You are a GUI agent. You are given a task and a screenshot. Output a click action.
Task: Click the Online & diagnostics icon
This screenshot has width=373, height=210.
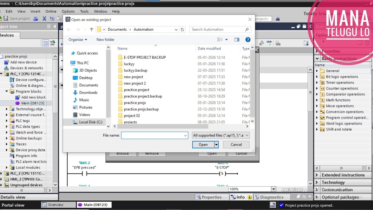tap(12, 85)
